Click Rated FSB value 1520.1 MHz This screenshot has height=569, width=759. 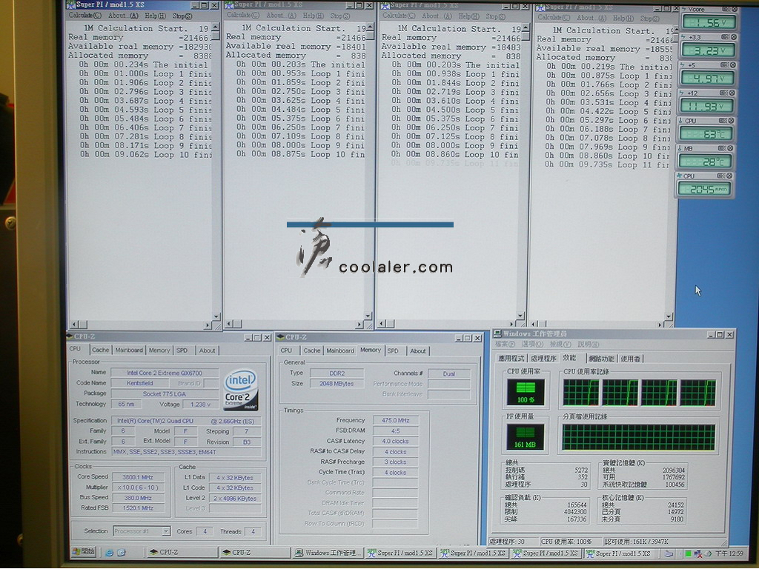(138, 508)
